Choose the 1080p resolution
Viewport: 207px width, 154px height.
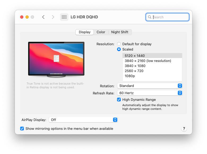152,76
